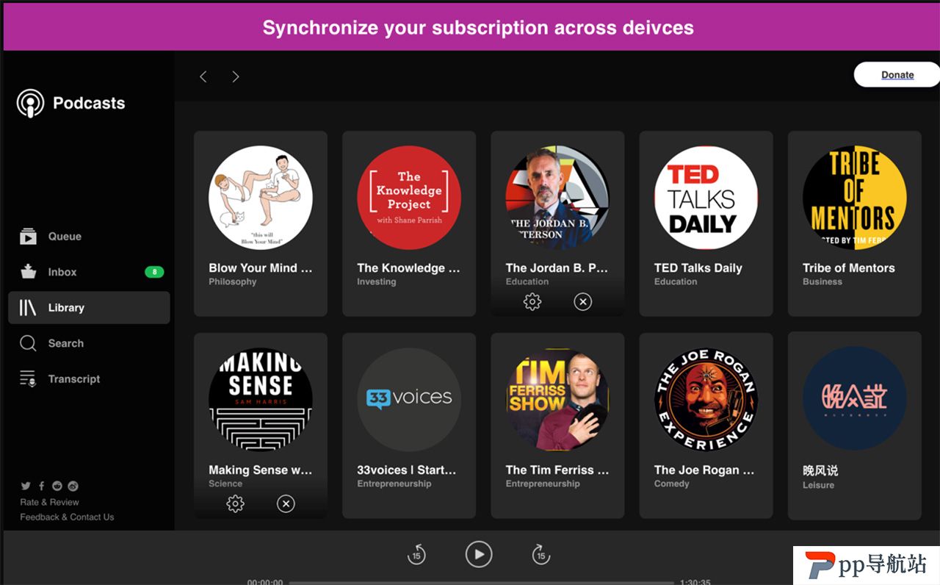Viewport: 940px width, 585px height.
Task: Rewind 15 seconds
Action: pos(416,555)
